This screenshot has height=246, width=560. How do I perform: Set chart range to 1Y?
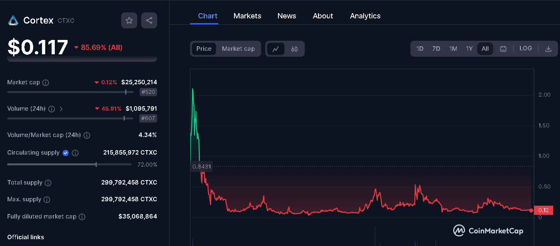coord(469,49)
